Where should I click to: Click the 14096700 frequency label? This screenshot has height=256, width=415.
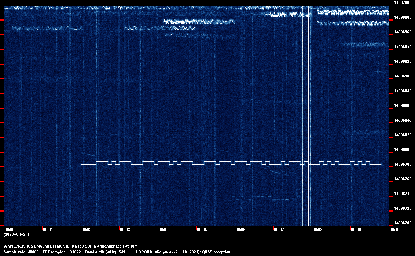coord(402,223)
